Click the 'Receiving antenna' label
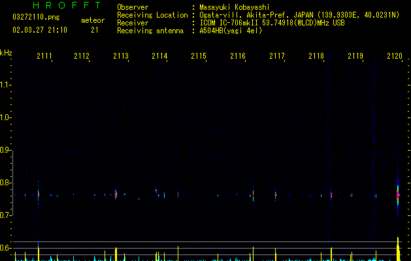 coord(150,31)
